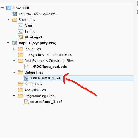138x138 pixels.
Task: Collapse Post-Synthesis Constraint Files folder
Action: [14, 61]
